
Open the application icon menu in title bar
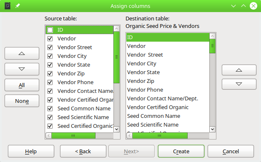pyautogui.click(x=8, y=6)
